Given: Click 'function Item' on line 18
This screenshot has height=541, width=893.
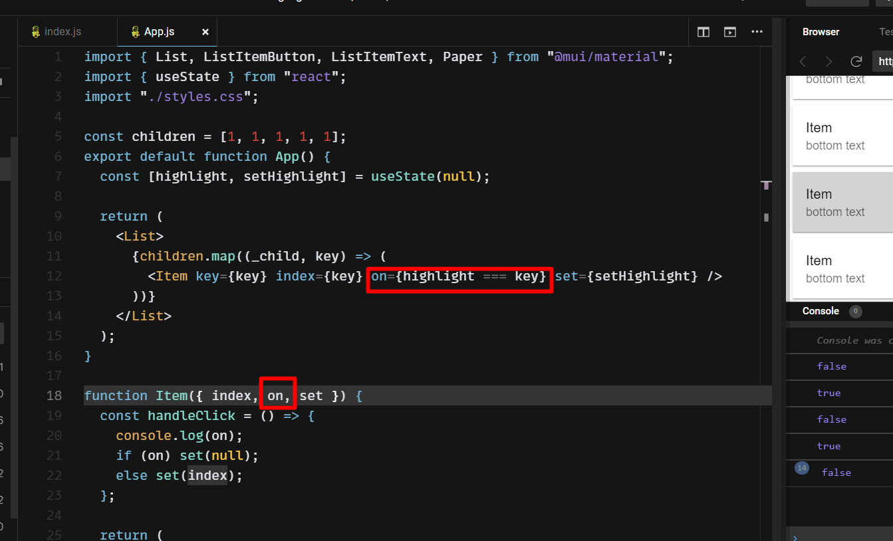Looking at the screenshot, I should pyautogui.click(x=136, y=395).
